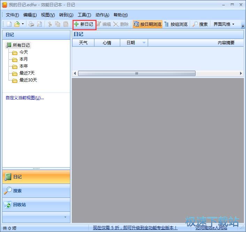Image resolution: width=246 pixels, height=232 pixels.
Task: Open the 动作(A) menu
Action: pos(102,15)
